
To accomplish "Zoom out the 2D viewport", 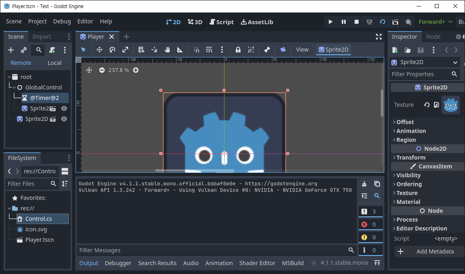I will (x=102, y=70).
